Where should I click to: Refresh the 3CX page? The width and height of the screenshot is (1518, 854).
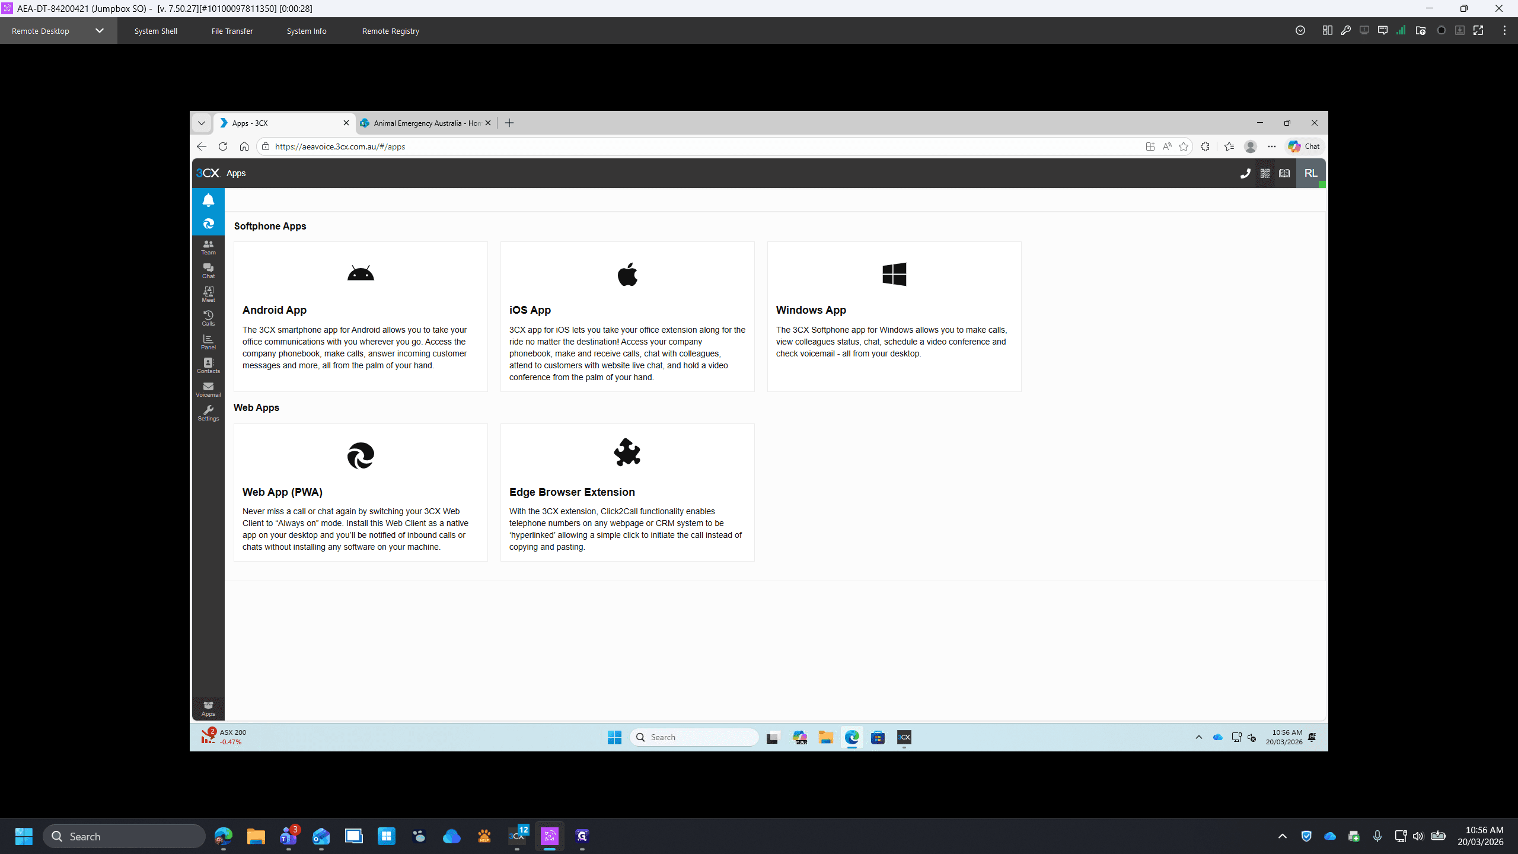tap(223, 146)
